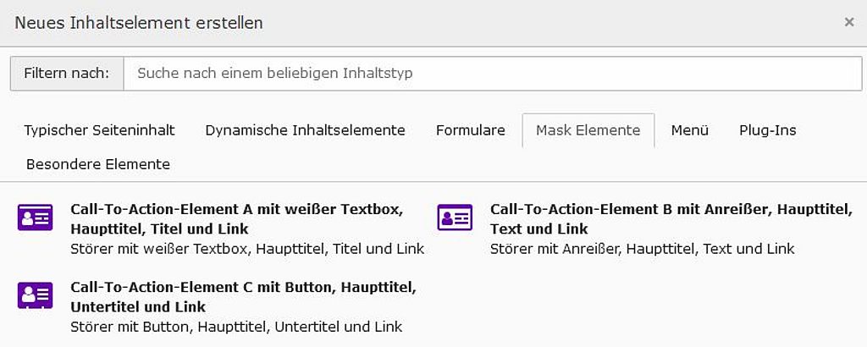Image resolution: width=867 pixels, height=347 pixels.
Task: Click description Störer mit Button, Haupttitel
Action: (237, 327)
